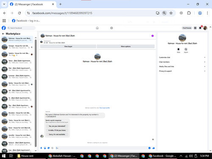The height and width of the screenshot is (159, 212).
Task: Switch to Abdullah Hassan Chrome taskbar window
Action: click(62, 156)
